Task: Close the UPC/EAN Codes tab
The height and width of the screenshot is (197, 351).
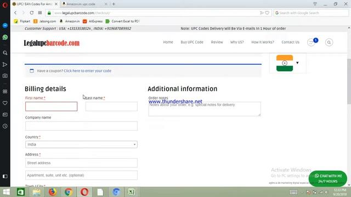Action: 56,4
